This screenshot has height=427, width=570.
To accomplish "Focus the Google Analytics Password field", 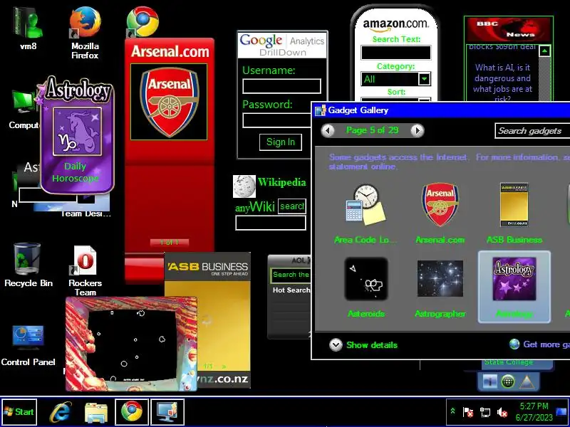I will 277,120.
